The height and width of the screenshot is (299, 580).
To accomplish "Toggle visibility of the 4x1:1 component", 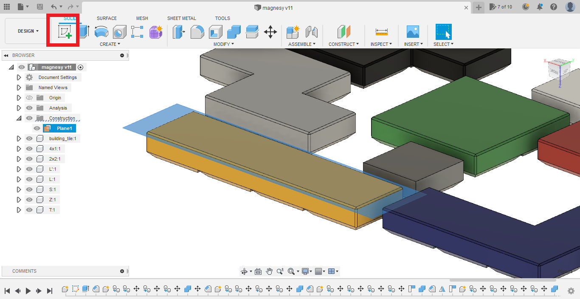I will (x=29, y=149).
